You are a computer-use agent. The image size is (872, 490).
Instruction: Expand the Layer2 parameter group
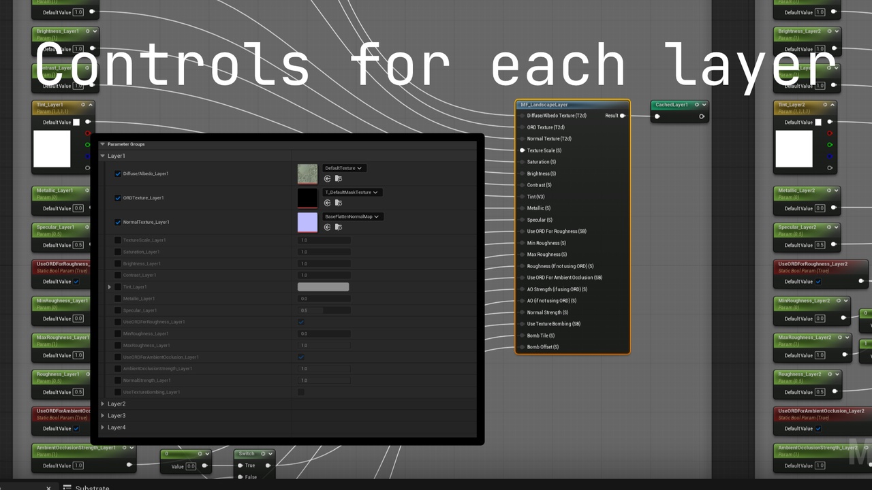pos(103,404)
